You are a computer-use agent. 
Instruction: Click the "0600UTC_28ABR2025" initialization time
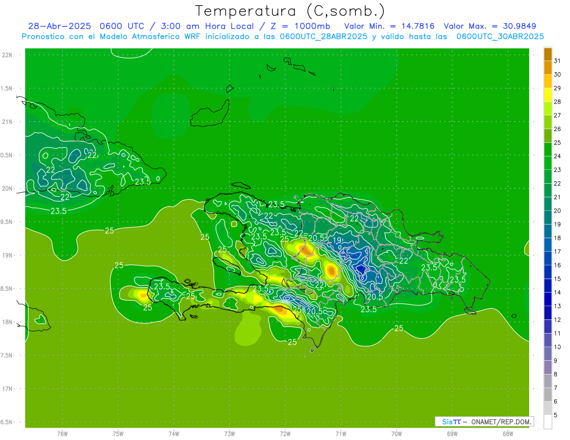point(324,37)
